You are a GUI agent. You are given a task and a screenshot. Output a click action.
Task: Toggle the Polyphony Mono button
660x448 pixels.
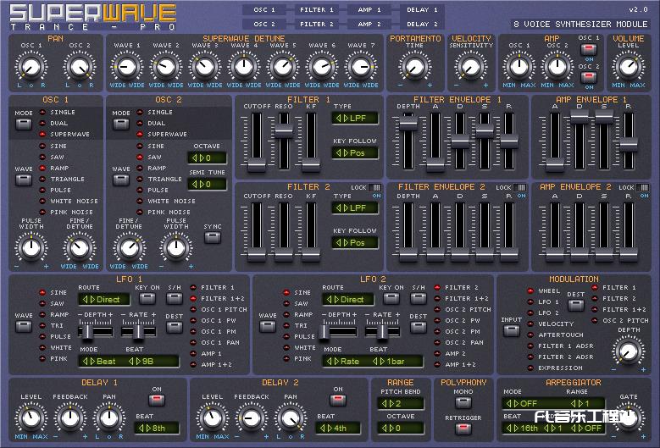pos(463,401)
